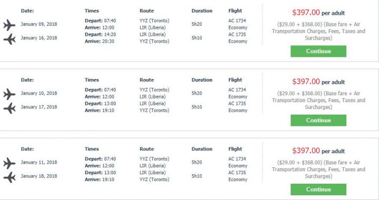The height and width of the screenshot is (200, 379).
Task: Select the $397.00 price of the second flight
Action: (306, 82)
